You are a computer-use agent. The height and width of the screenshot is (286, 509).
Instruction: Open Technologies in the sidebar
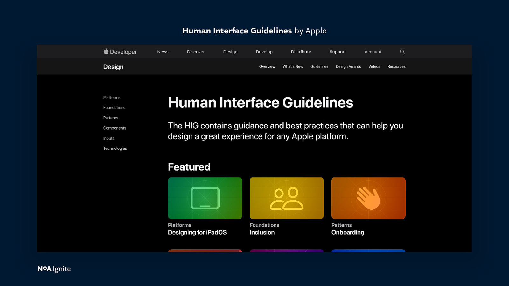pyautogui.click(x=115, y=148)
